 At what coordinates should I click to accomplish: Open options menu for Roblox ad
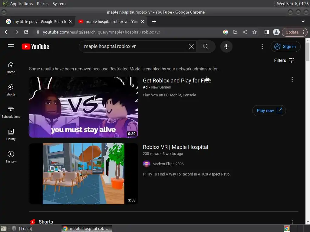click(292, 79)
